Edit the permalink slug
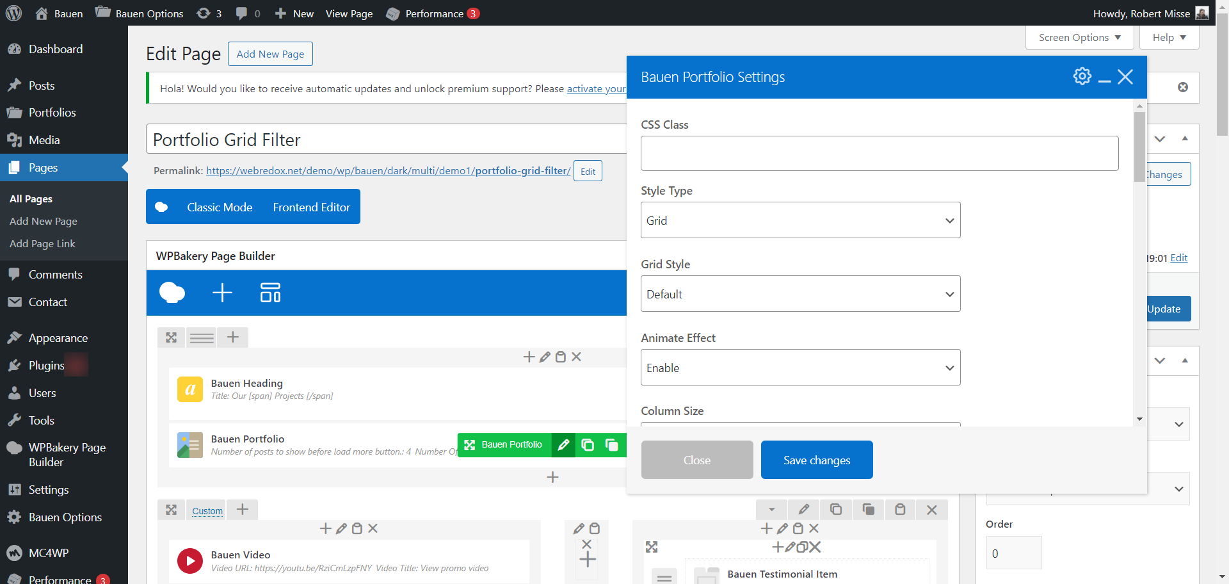This screenshot has width=1229, height=584. [x=588, y=171]
